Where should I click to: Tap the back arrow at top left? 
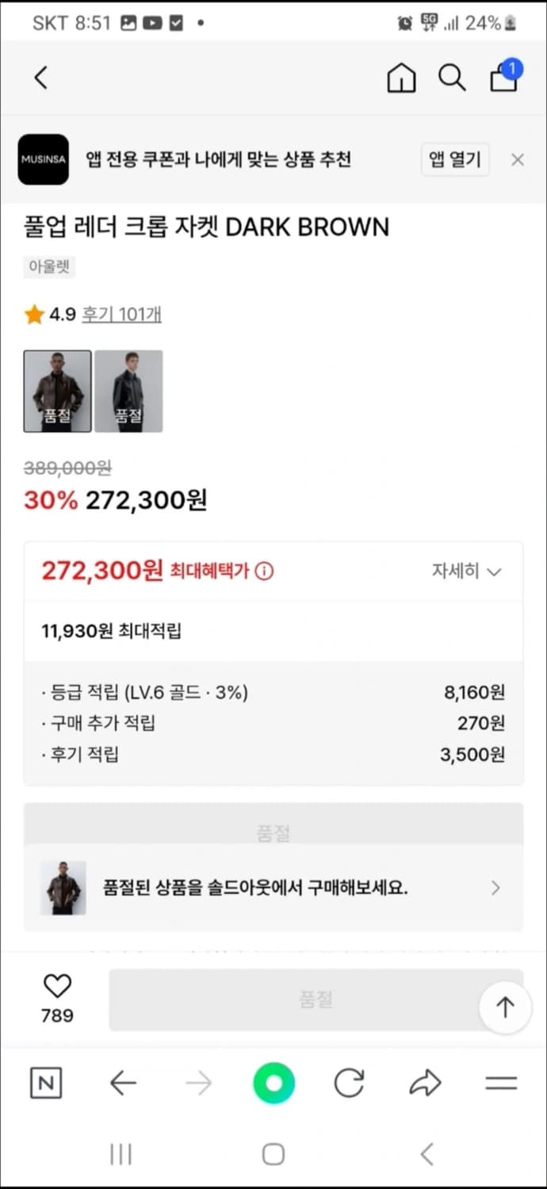pyautogui.click(x=41, y=78)
